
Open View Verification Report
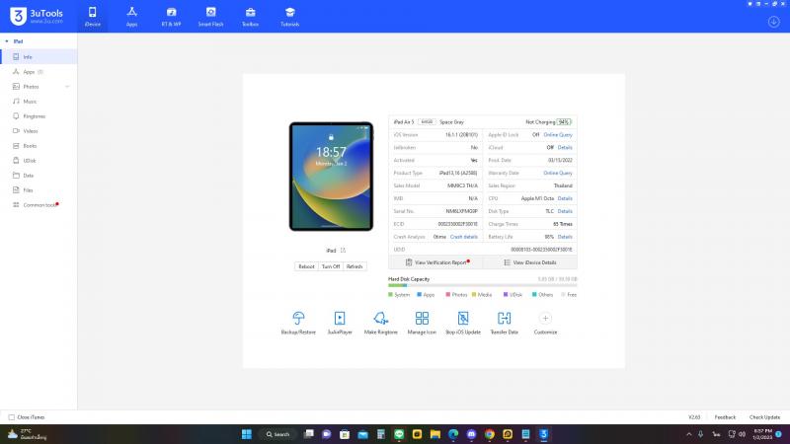point(435,262)
